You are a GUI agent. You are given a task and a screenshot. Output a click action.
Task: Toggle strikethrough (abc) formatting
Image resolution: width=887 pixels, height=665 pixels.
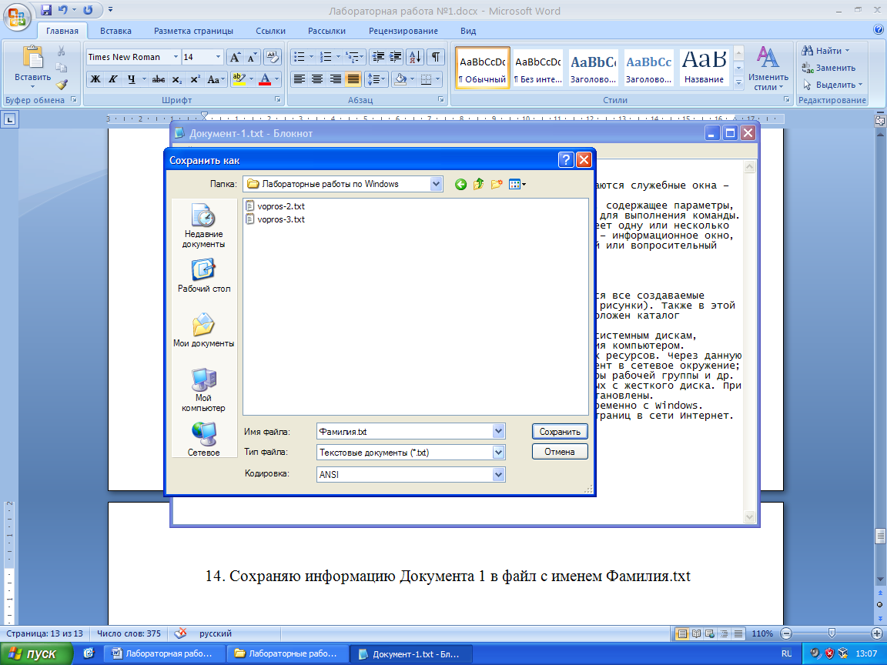(159, 79)
